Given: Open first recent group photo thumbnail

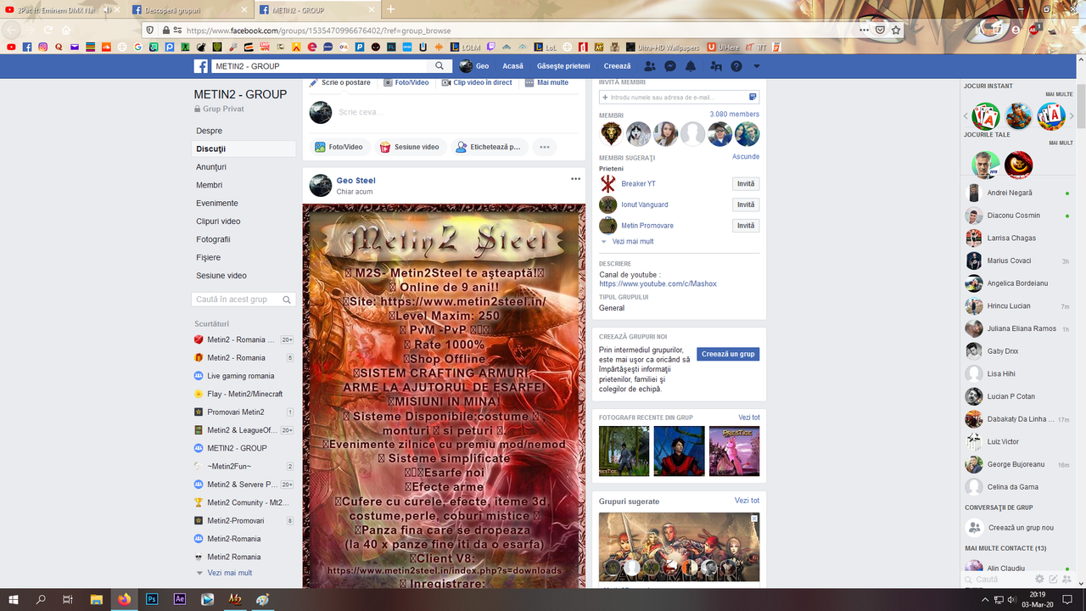Looking at the screenshot, I should 624,451.
